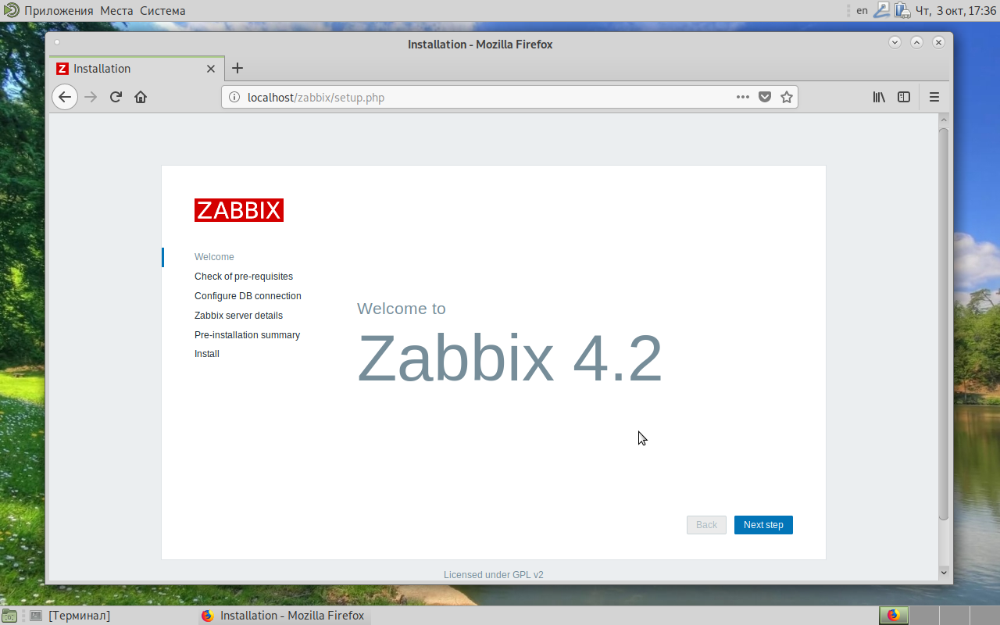This screenshot has width=1000, height=625.
Task: Open a new tab with the plus button
Action: coord(237,68)
